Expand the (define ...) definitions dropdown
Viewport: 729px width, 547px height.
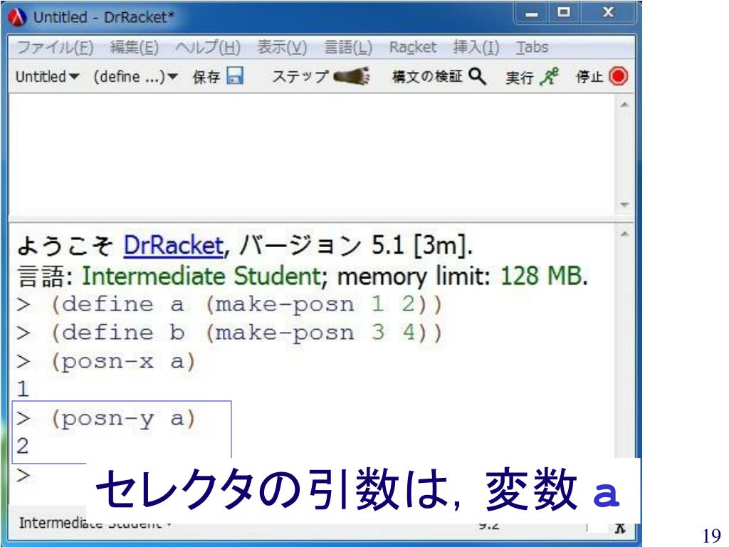(x=135, y=76)
